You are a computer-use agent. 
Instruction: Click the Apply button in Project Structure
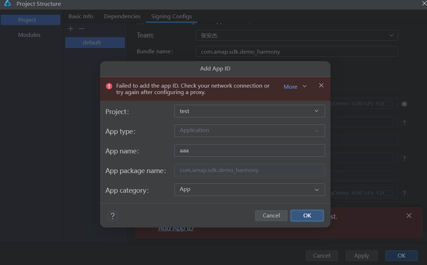click(361, 255)
